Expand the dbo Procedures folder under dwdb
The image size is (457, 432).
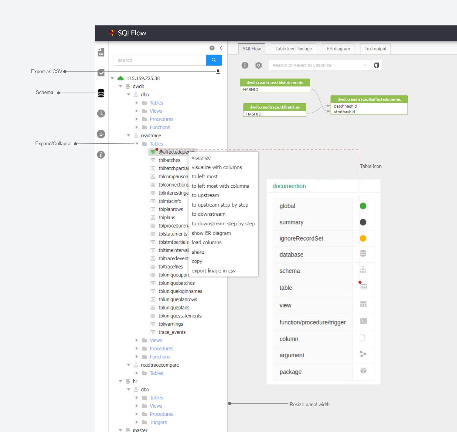137,119
